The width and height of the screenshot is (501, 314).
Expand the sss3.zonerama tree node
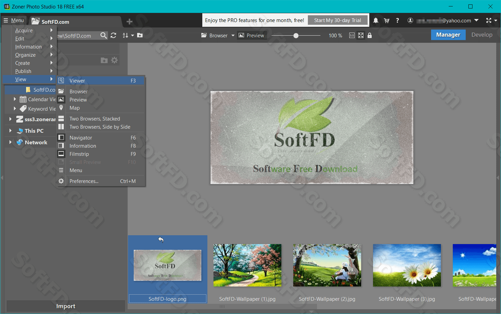coord(10,119)
